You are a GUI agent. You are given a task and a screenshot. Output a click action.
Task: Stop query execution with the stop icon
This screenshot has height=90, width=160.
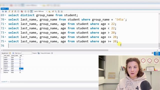[18, 11]
